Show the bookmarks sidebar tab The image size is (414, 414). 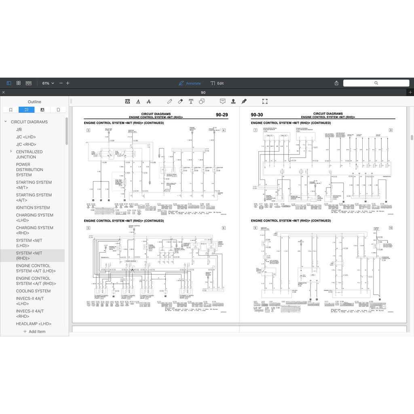point(11,110)
